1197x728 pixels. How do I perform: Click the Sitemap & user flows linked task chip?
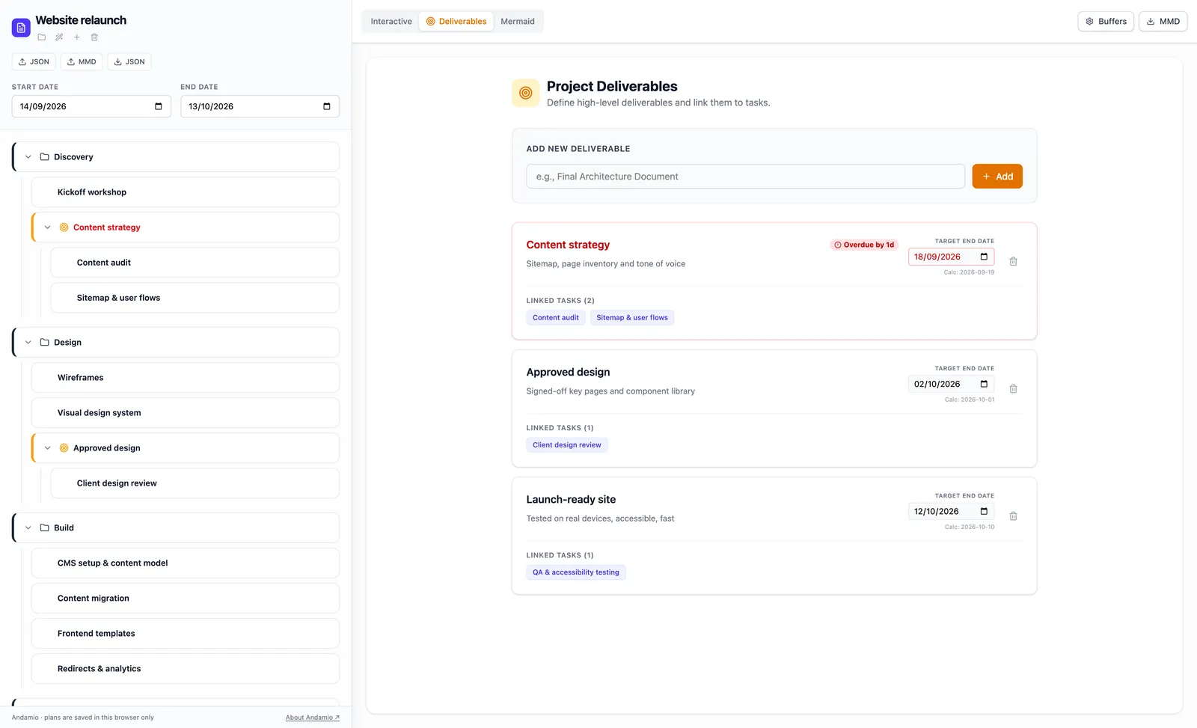(x=632, y=317)
